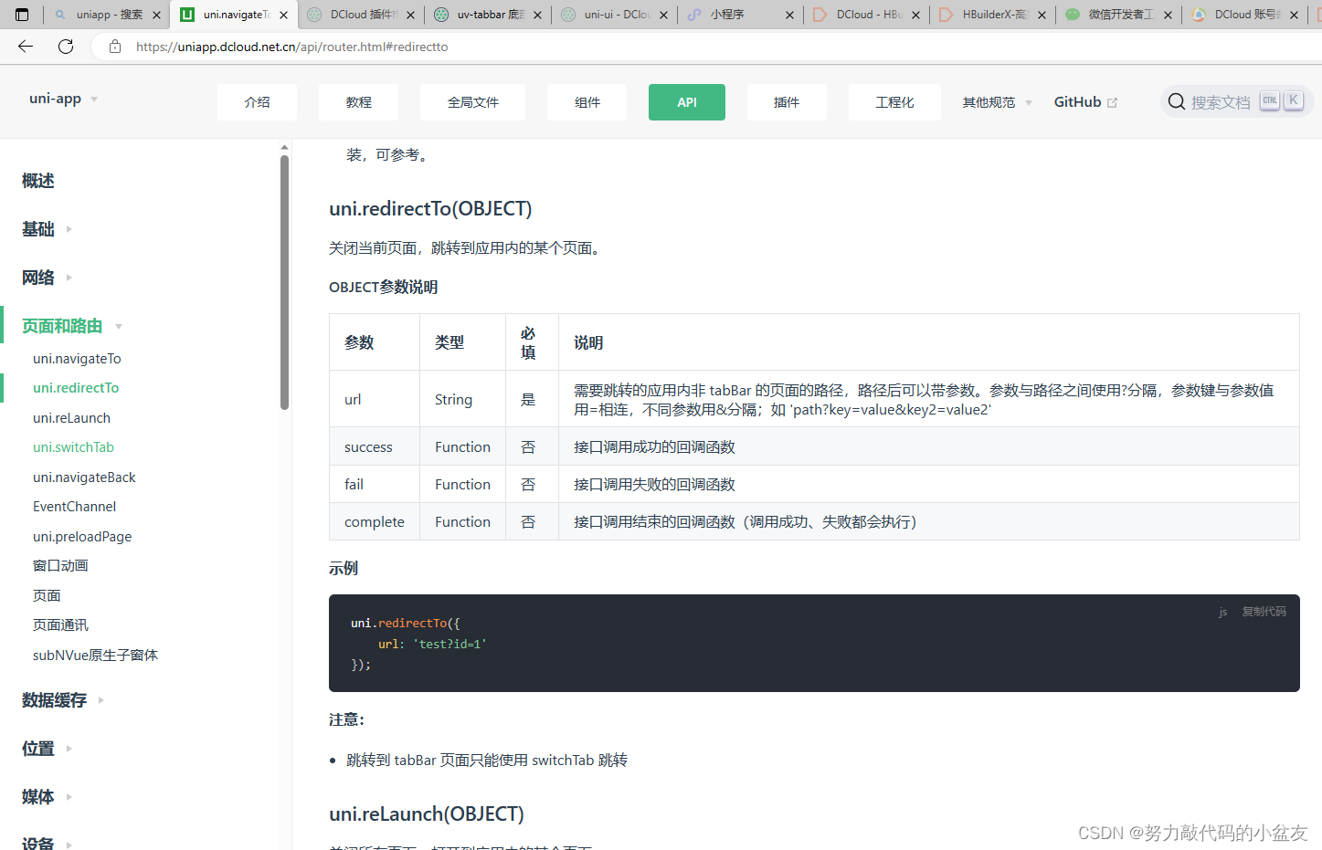Open the tab actions menu icon
The width and height of the screenshot is (1322, 850).
tap(22, 15)
